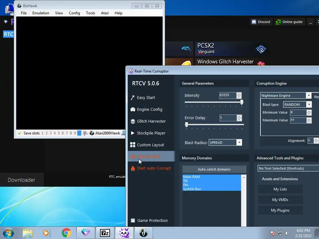Open the Engine Config gauge icon

133,109
